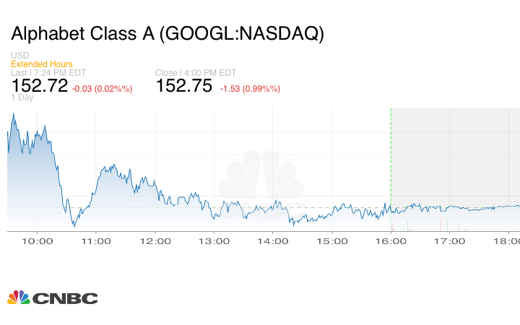520x325 pixels.
Task: Click the USD currency label
Action: pyautogui.click(x=19, y=56)
